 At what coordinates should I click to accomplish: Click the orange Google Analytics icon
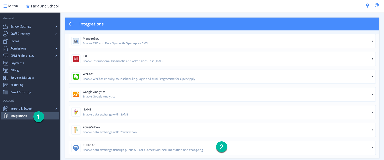pyautogui.click(x=76, y=94)
